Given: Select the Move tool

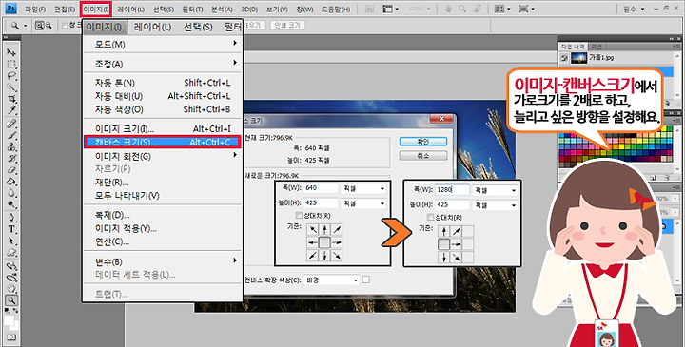Looking at the screenshot, I should 11,53.
